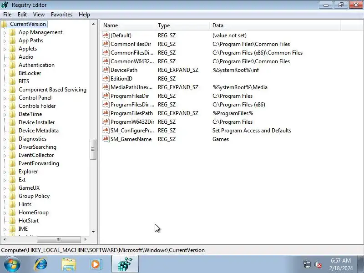This screenshot has width=364, height=273.
Task: Click the EditionID value icon
Action: (x=106, y=78)
